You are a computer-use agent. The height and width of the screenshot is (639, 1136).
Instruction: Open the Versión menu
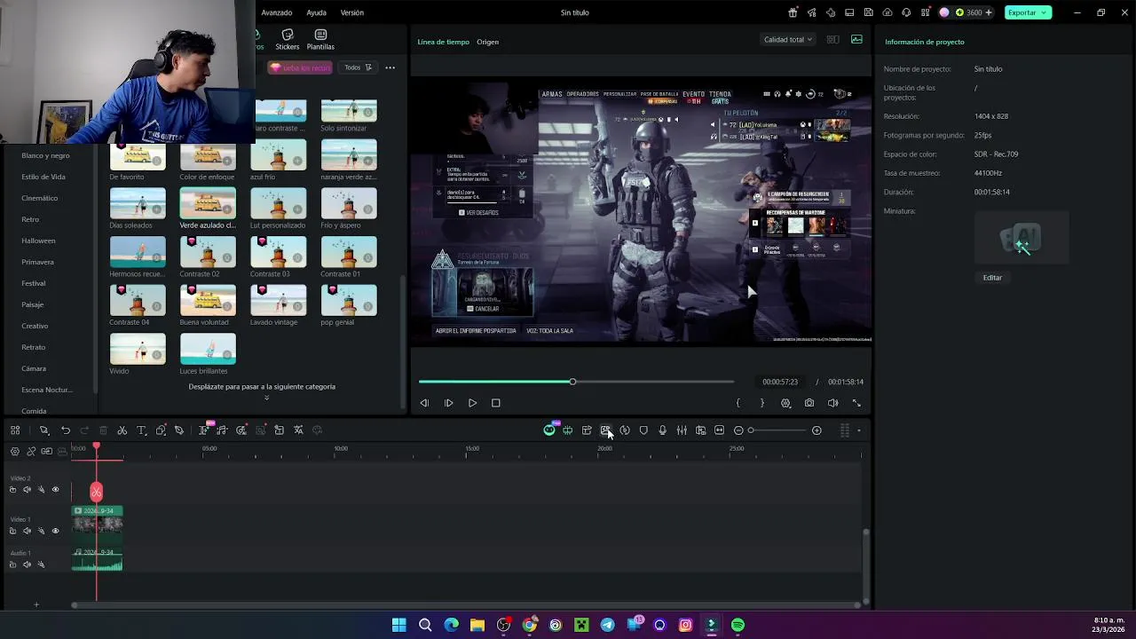(x=352, y=12)
